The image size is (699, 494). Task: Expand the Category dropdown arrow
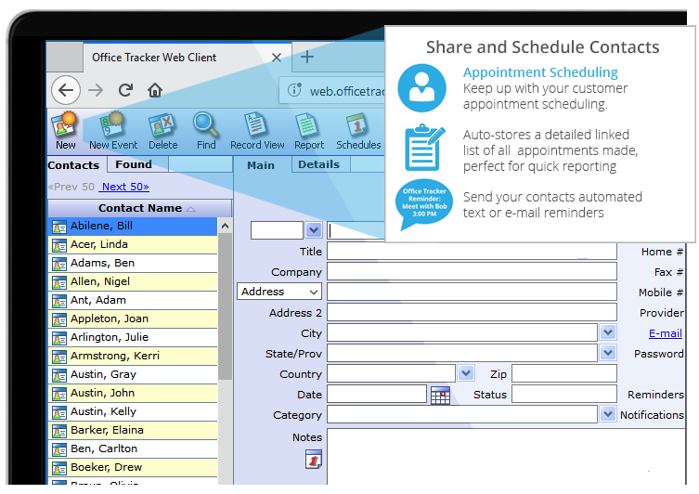(608, 414)
